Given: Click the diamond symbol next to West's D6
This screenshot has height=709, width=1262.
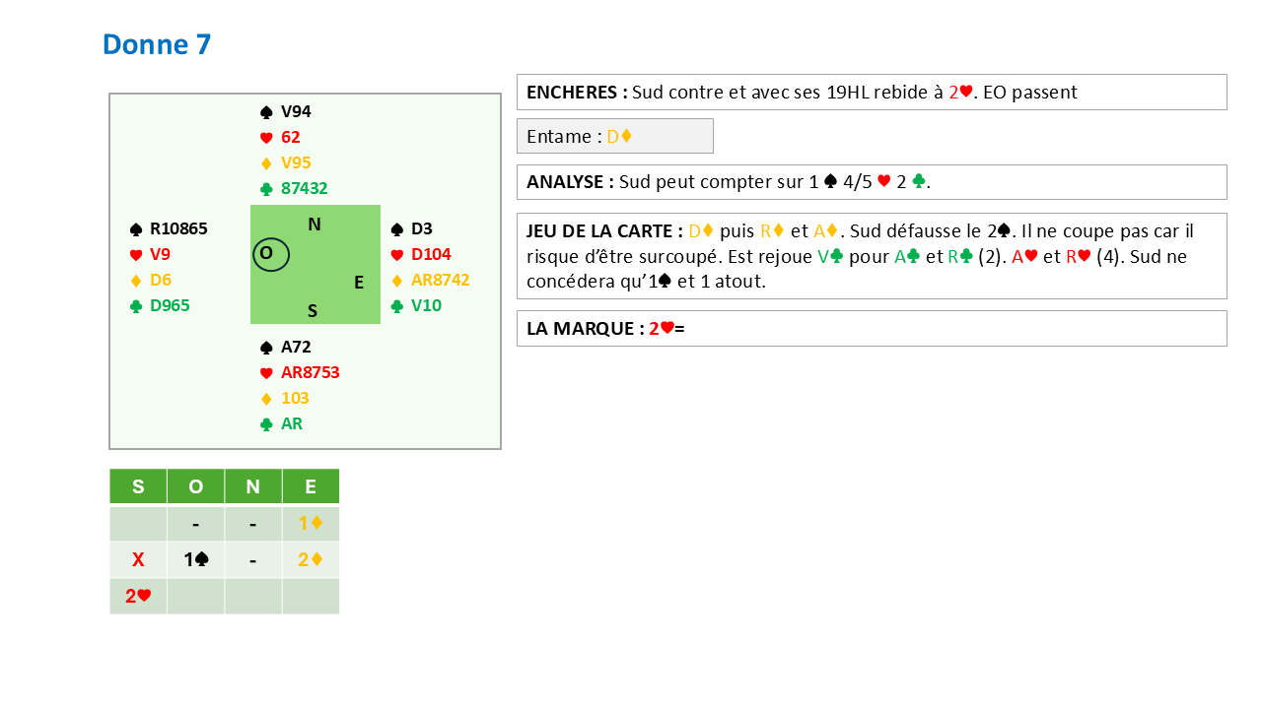Looking at the screenshot, I should [x=136, y=281].
